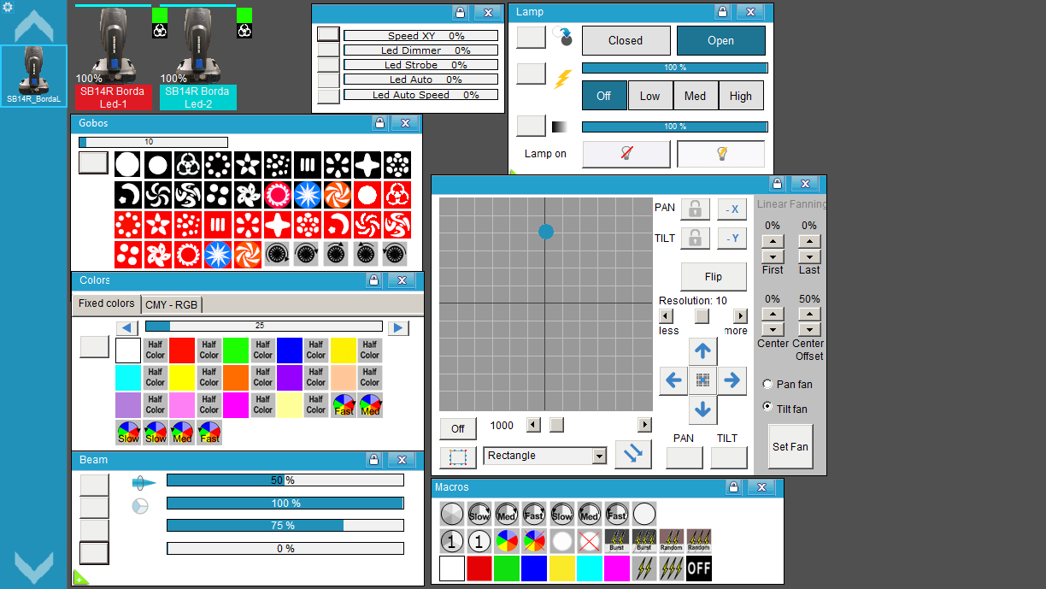Image resolution: width=1046 pixels, height=589 pixels.
Task: Click the OFF icon in Macros
Action: 699,568
